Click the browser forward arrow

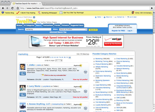(x=7, y=8)
